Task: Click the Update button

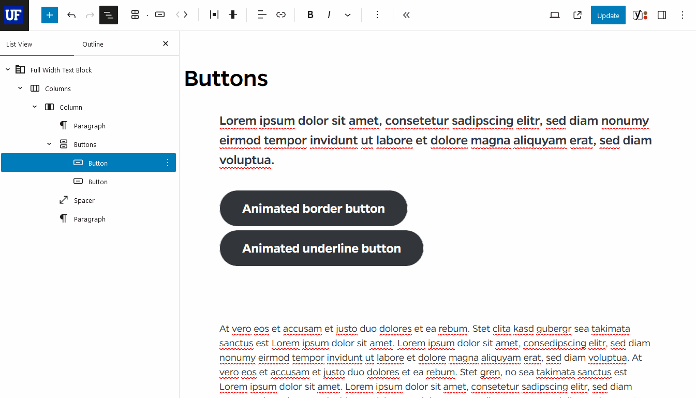Action: click(608, 16)
